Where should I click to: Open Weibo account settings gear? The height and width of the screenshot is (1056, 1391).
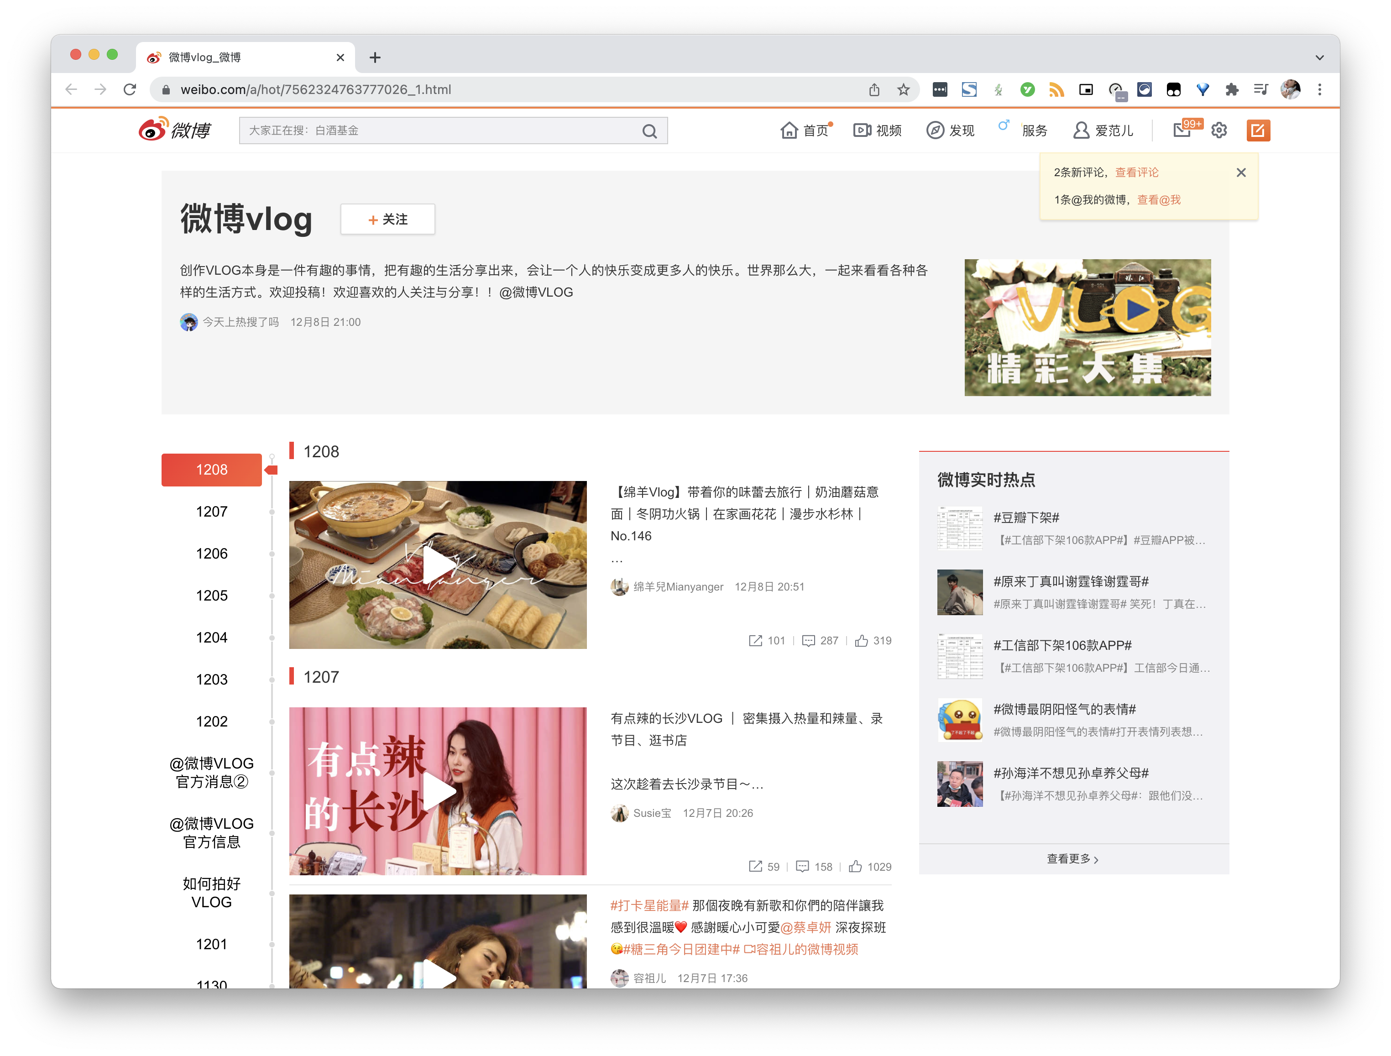pyautogui.click(x=1218, y=130)
